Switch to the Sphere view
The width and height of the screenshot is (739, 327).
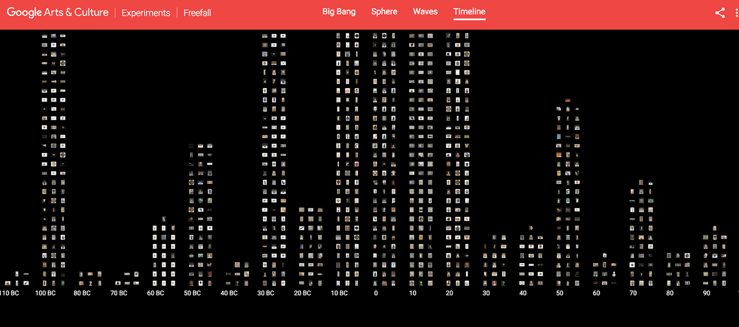(384, 12)
